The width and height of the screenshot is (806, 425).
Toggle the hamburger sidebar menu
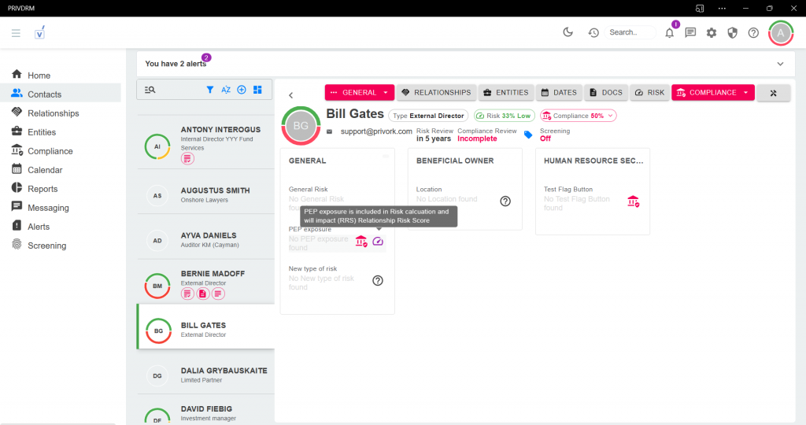[16, 32]
